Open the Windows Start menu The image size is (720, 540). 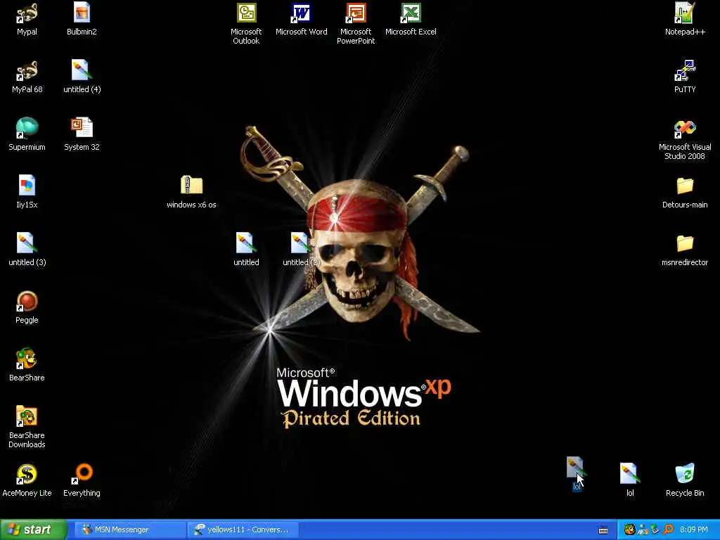coord(33,529)
